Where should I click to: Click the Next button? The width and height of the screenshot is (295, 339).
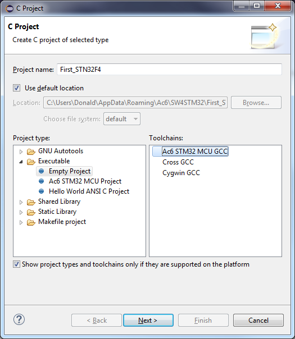(x=148, y=320)
